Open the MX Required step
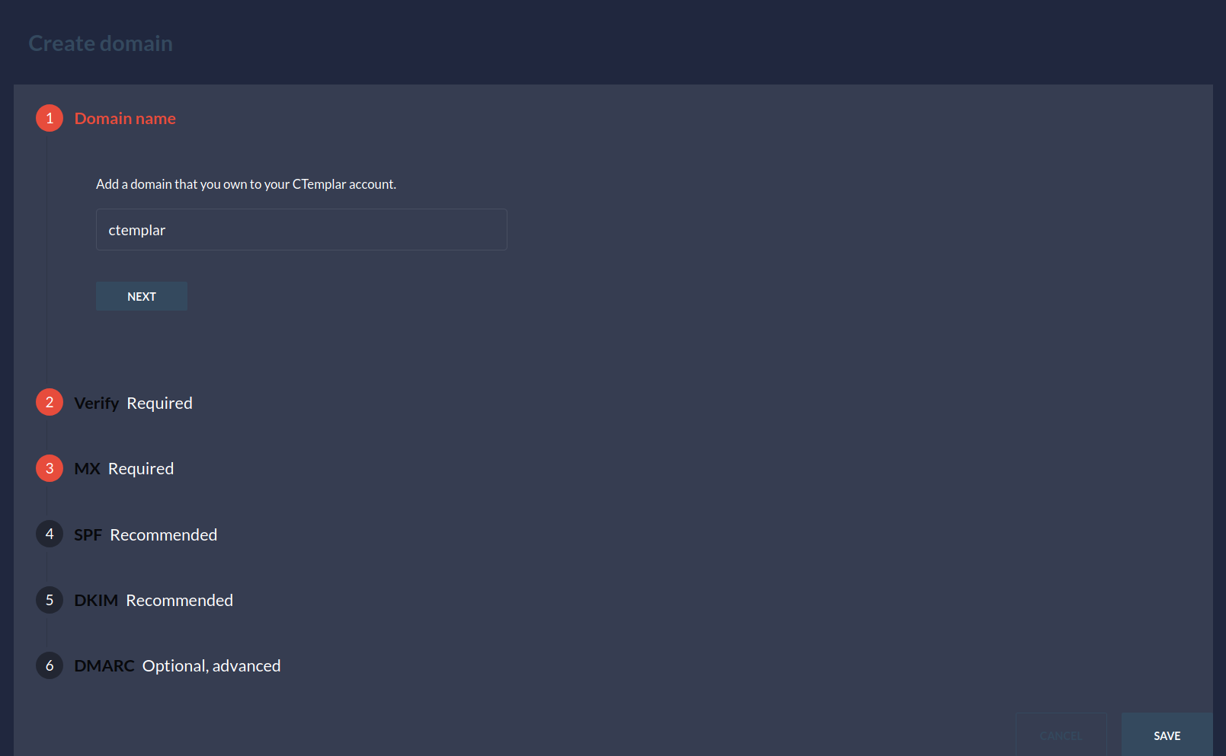The image size is (1226, 756). coord(123,468)
